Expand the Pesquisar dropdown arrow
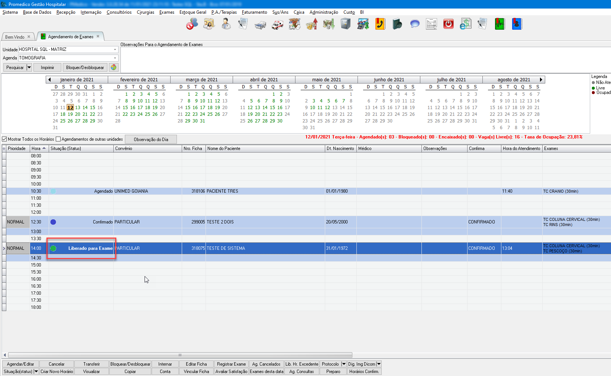This screenshot has width=611, height=376. [x=29, y=68]
